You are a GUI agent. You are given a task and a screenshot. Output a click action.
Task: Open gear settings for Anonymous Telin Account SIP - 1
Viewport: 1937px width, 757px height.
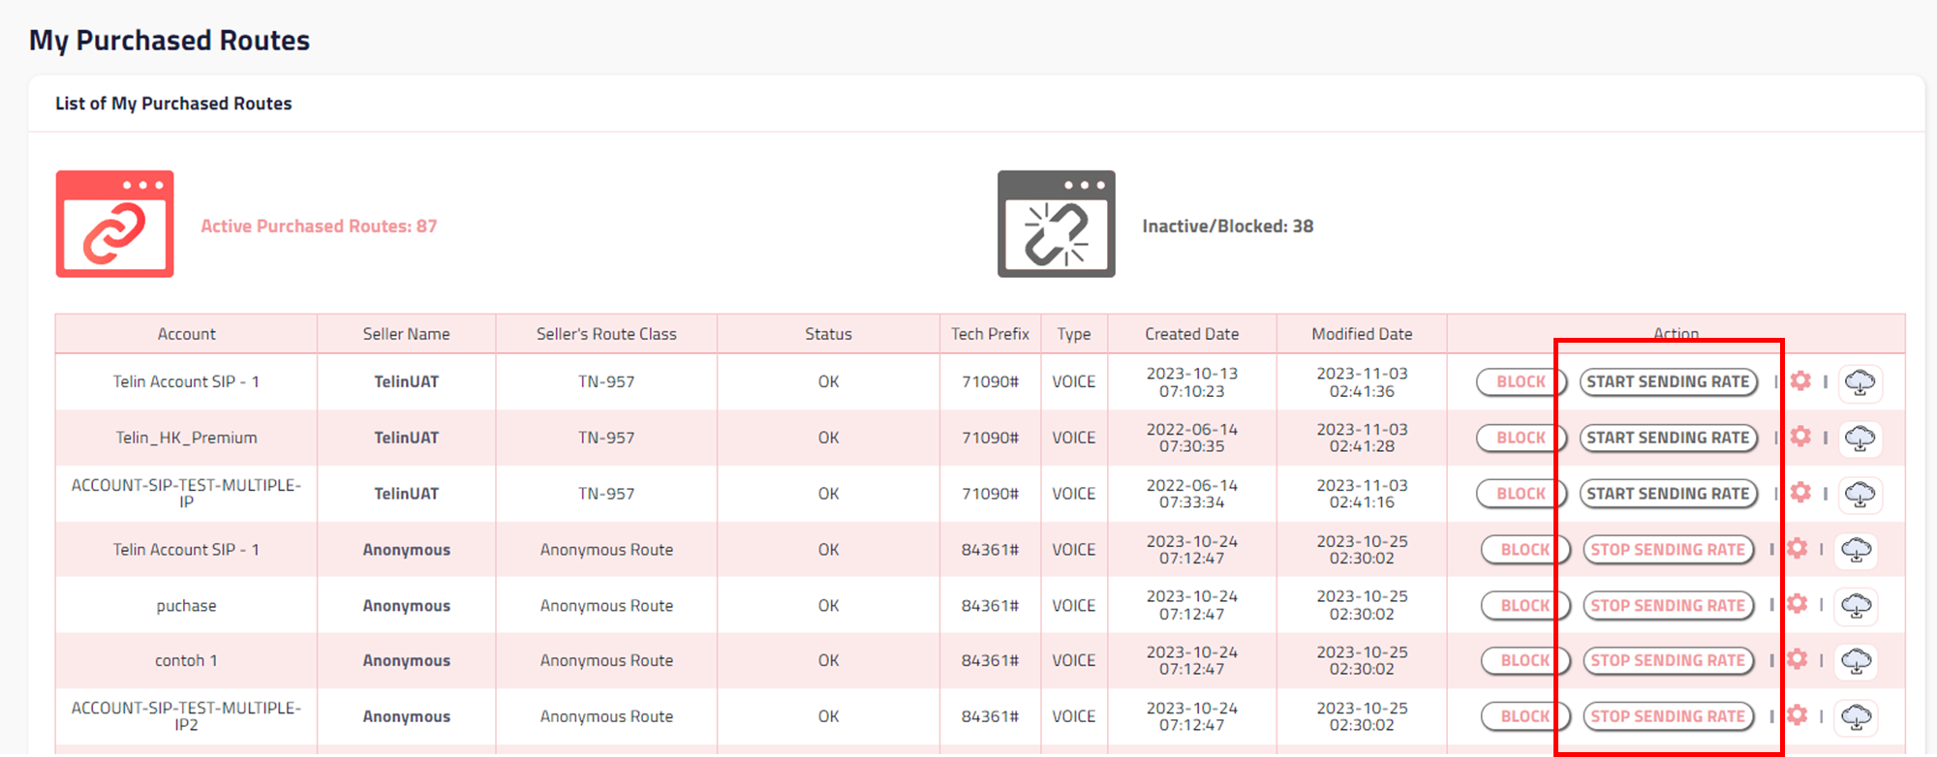[1797, 549]
